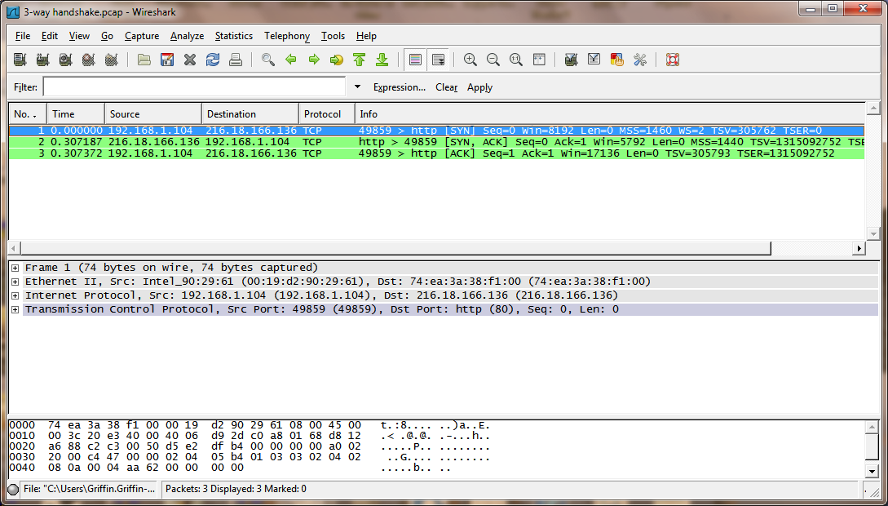Click hex offset 0020 row bytes

pyautogui.click(x=205, y=446)
